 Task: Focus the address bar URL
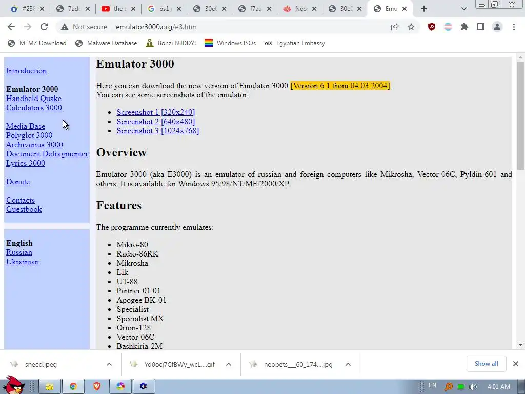(x=156, y=27)
